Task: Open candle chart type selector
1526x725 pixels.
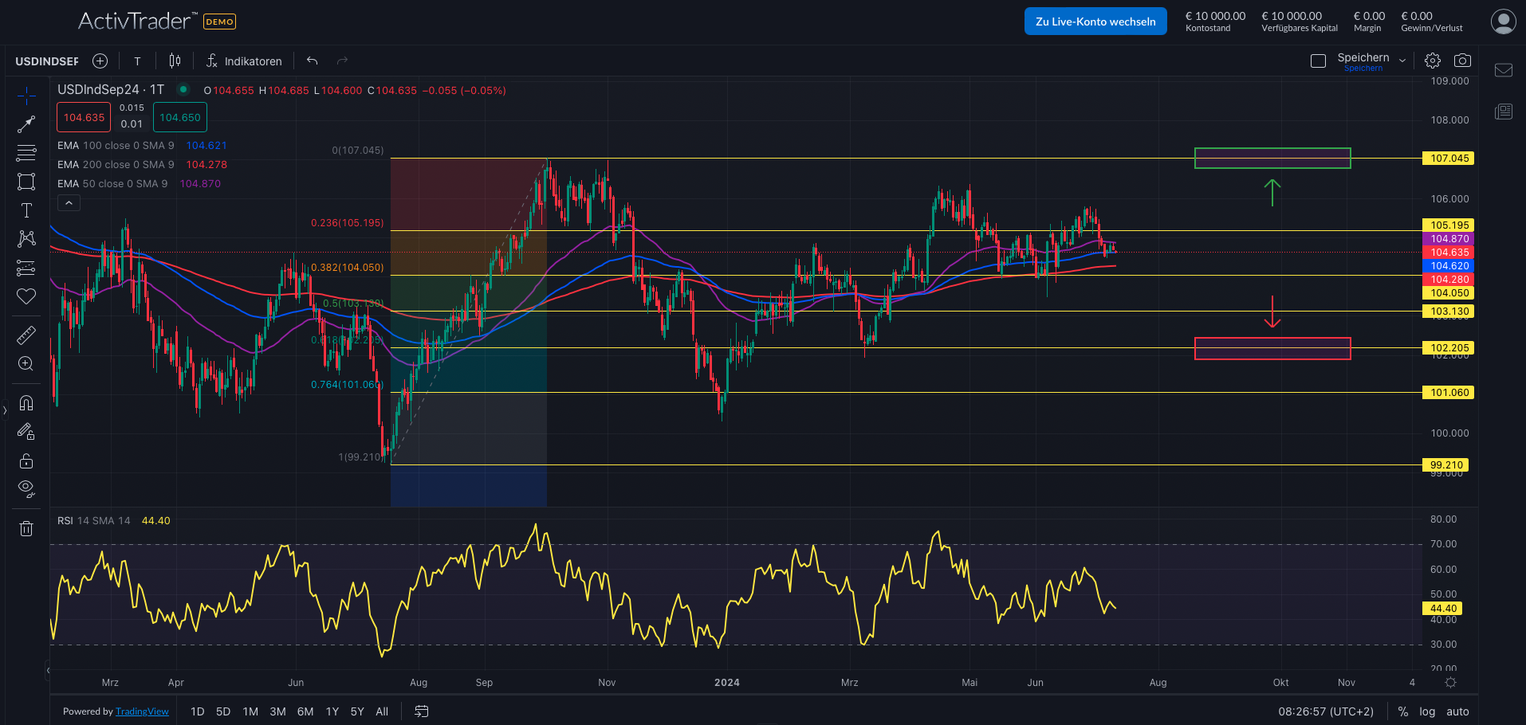Action: point(175,61)
